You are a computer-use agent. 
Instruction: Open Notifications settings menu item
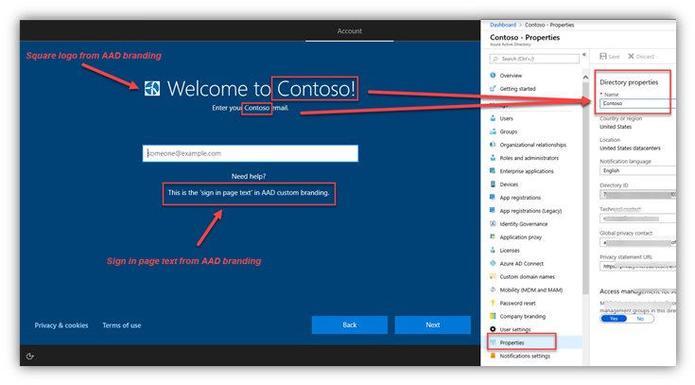(525, 356)
